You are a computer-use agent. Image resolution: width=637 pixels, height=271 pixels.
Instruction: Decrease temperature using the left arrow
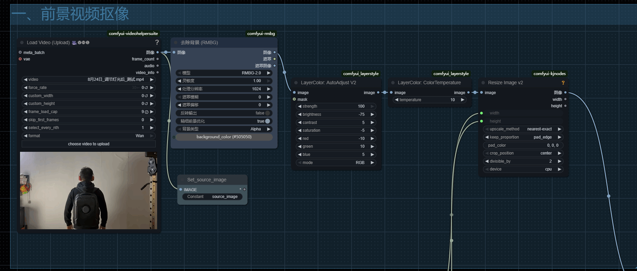point(396,100)
